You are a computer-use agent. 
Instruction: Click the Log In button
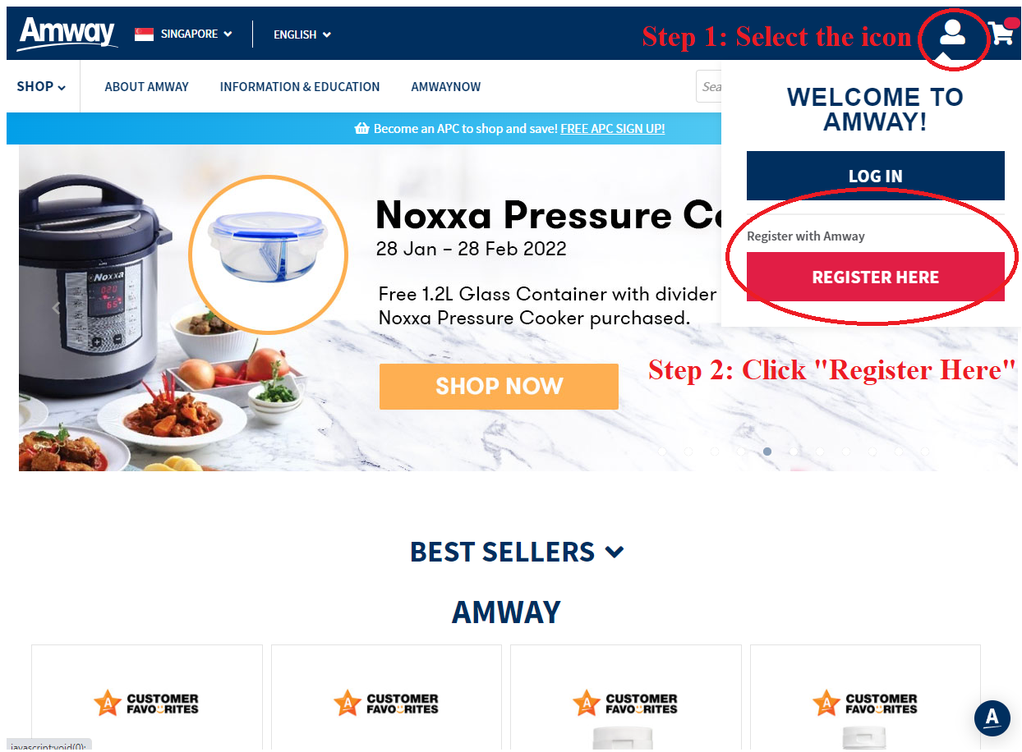click(x=875, y=176)
